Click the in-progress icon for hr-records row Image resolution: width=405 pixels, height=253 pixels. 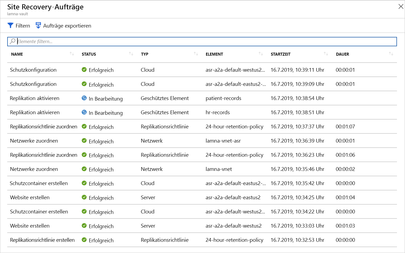84,112
